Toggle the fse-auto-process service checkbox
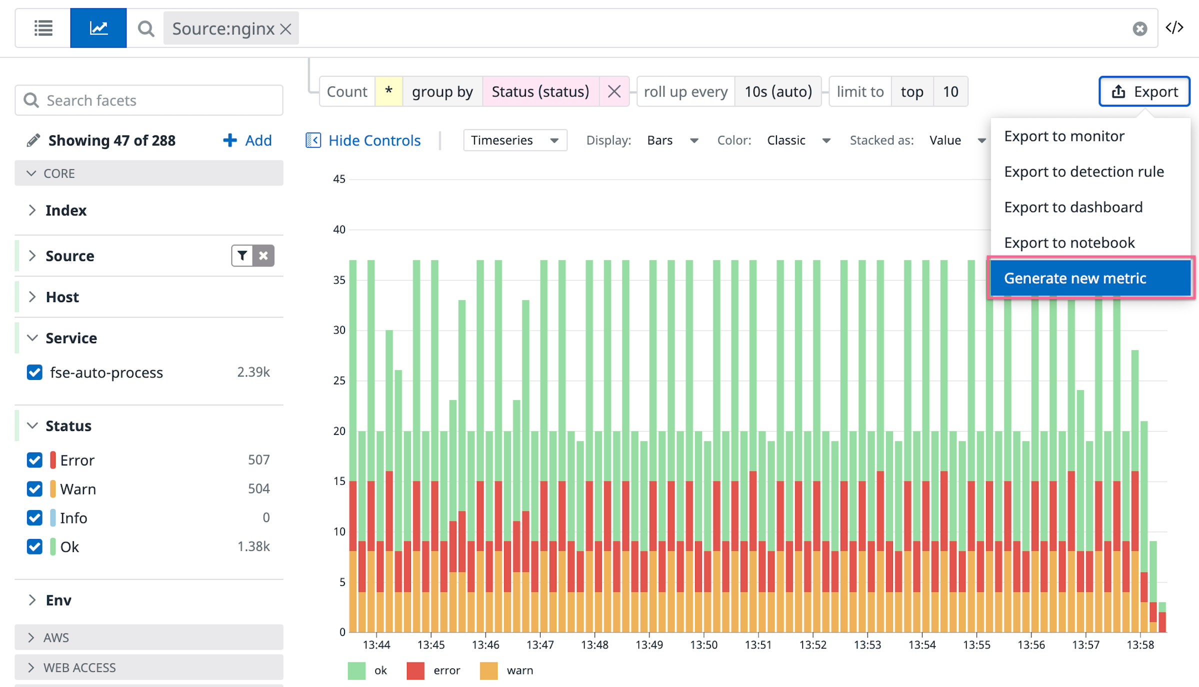 [34, 372]
